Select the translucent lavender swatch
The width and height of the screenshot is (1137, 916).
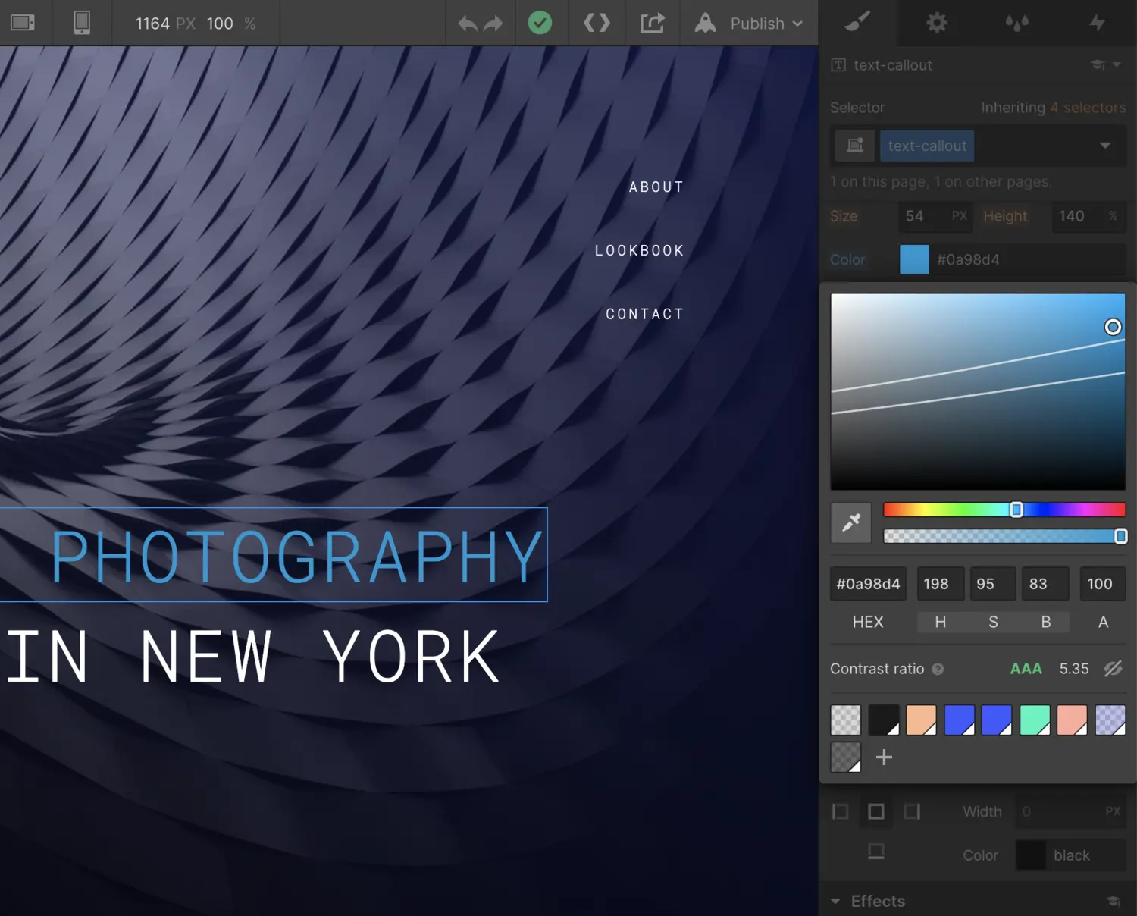click(1110, 720)
